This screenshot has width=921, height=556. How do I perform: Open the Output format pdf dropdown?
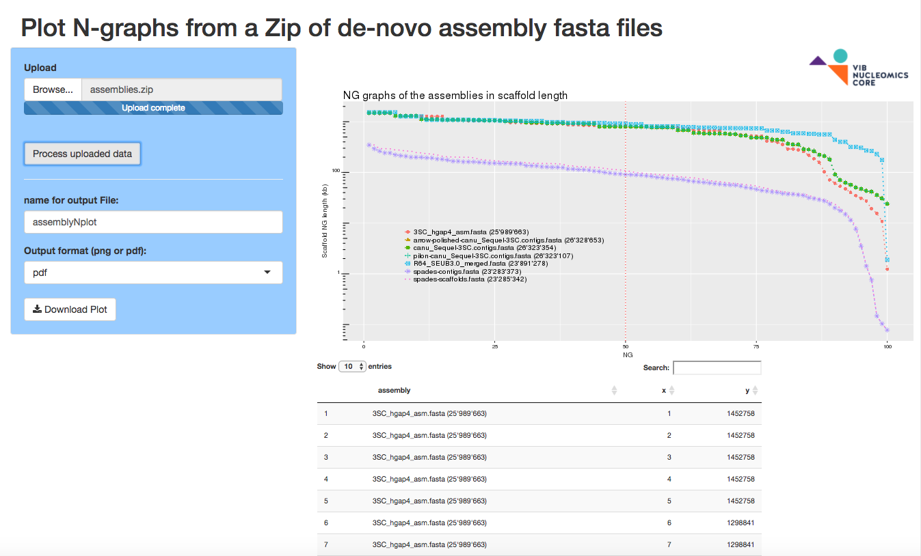pos(153,273)
